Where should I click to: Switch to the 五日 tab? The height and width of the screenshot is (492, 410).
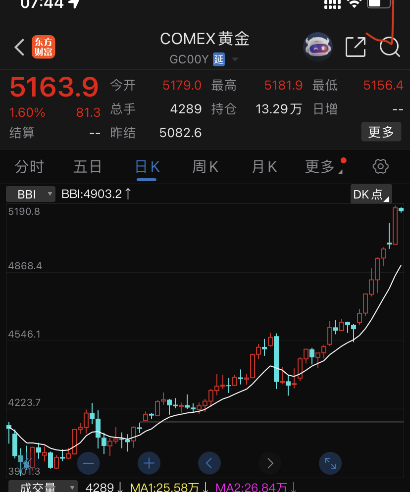pos(88,166)
